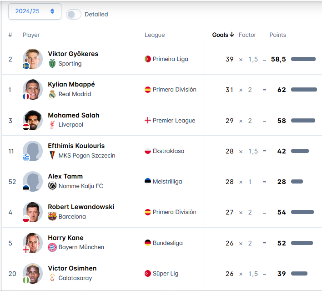The height and width of the screenshot is (291, 322).
Task: Click the Liverpool club crest icon
Action: (52, 125)
